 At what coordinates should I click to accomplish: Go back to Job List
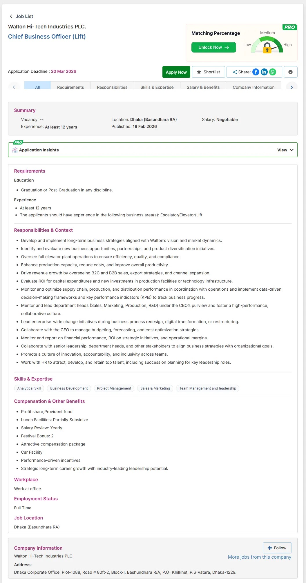pyautogui.click(x=21, y=16)
